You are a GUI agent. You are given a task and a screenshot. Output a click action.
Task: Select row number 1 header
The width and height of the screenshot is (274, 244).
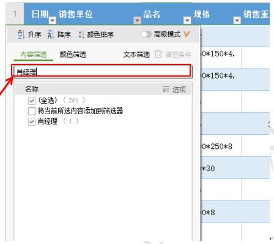click(15, 14)
